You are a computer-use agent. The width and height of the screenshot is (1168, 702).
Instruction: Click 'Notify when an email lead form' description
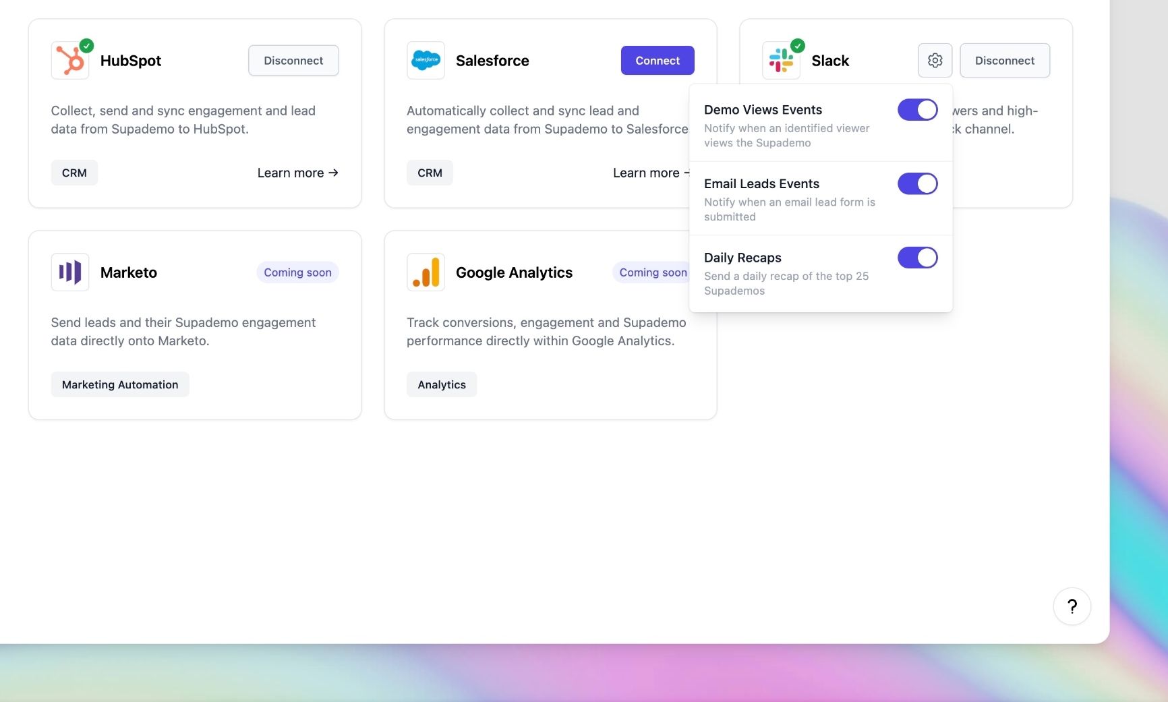790,209
